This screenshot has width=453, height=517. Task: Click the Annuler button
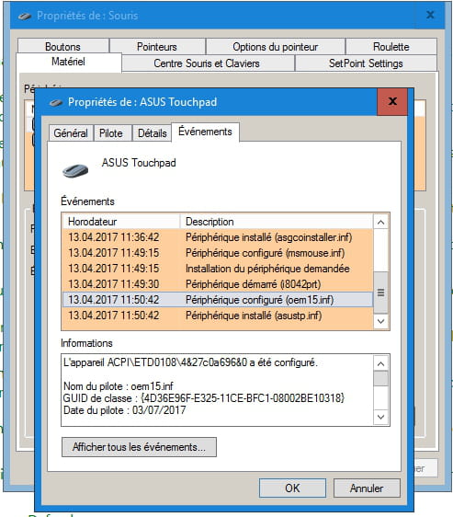[x=367, y=488]
